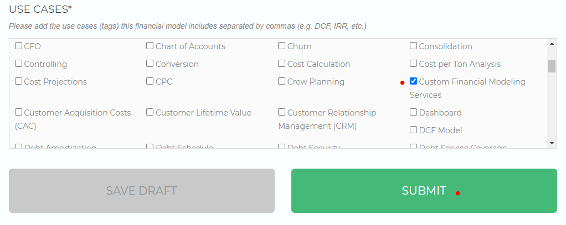Mark the Conversion use case
566x225 pixels.
(150, 64)
